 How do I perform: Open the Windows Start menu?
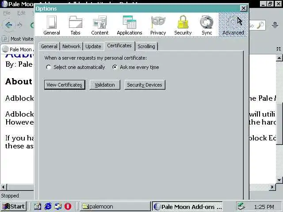(14, 206)
